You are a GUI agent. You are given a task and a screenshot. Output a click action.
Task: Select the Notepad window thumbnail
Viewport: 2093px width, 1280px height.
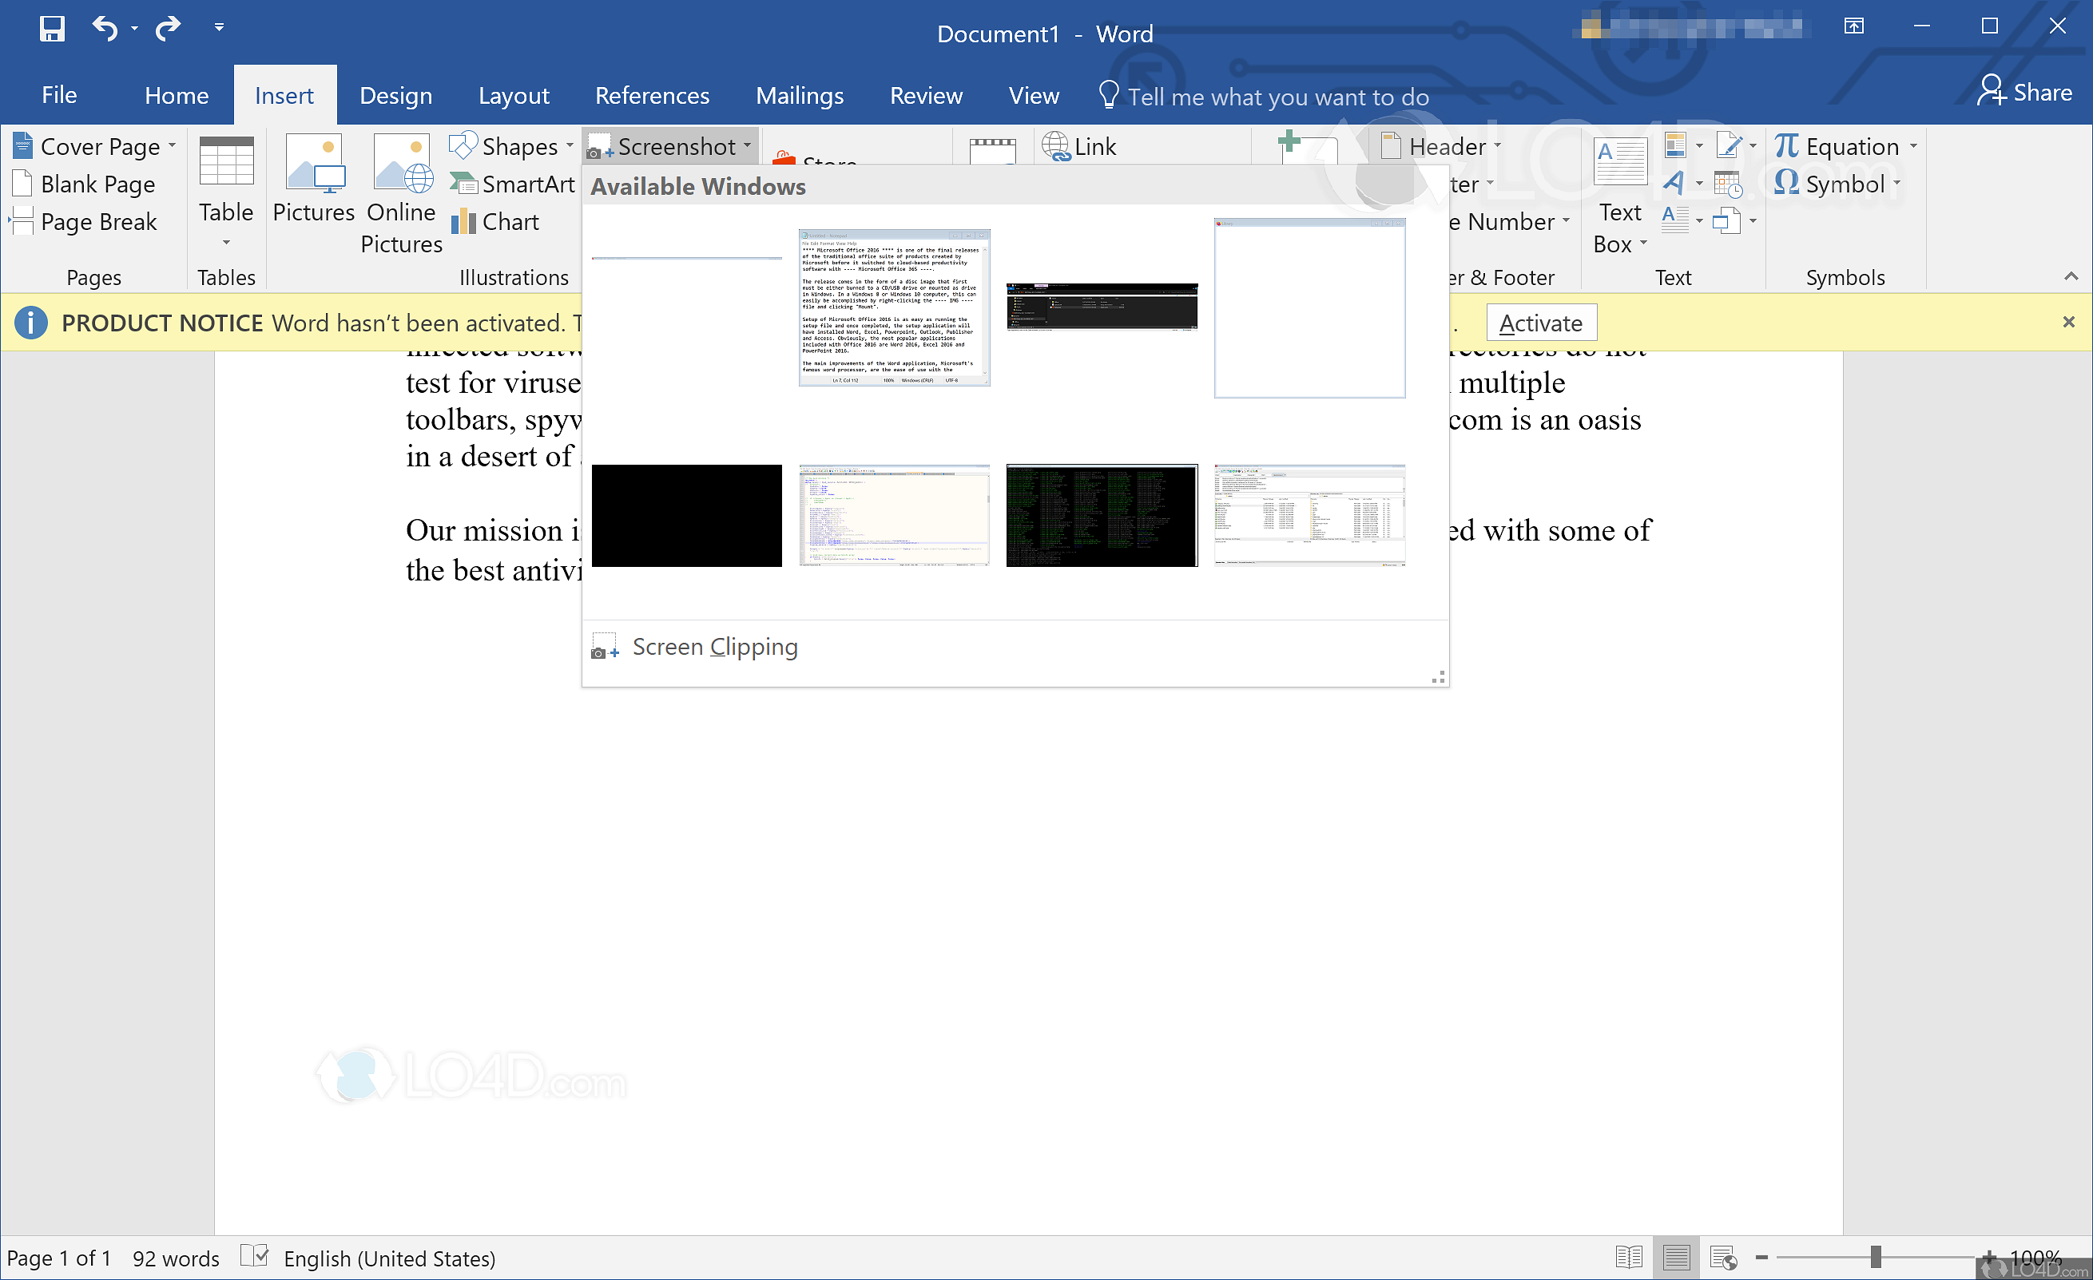coord(894,307)
